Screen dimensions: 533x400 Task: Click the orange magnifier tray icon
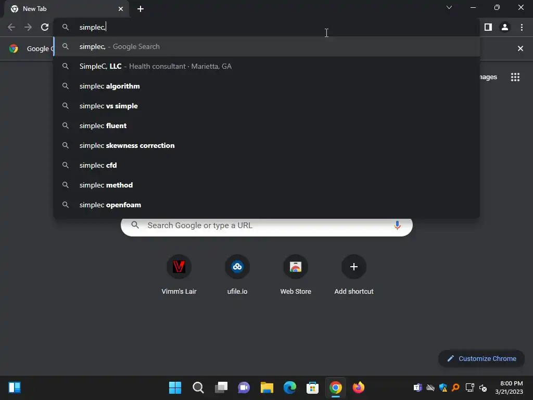(x=455, y=387)
